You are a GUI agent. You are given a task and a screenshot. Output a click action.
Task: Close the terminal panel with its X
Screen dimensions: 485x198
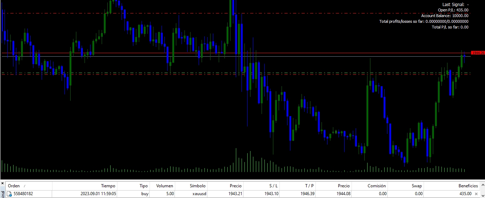coord(2,183)
